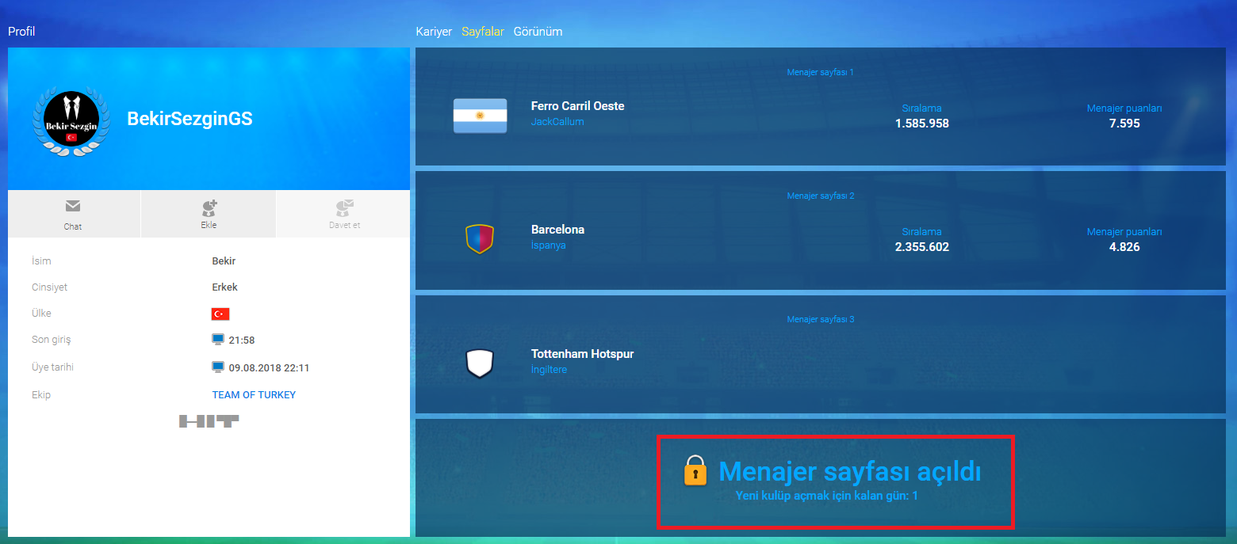Select the Barcelona club name
Viewport: 1237px width, 544px height.
[x=558, y=230]
